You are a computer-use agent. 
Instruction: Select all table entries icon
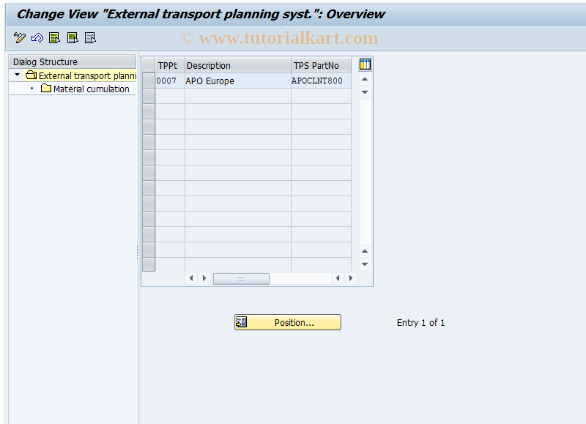click(x=53, y=37)
